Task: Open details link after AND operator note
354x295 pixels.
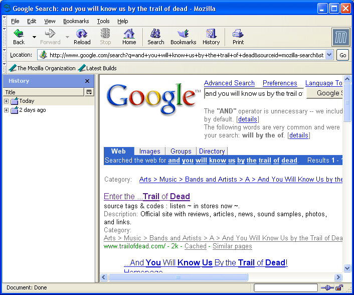Action: (248, 119)
